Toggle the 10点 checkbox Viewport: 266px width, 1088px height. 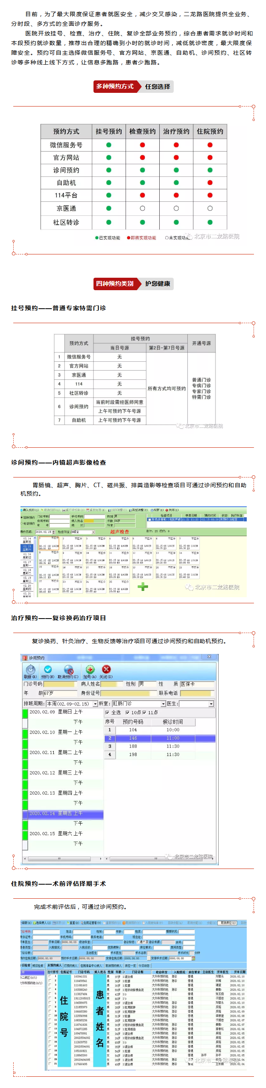(127, 713)
